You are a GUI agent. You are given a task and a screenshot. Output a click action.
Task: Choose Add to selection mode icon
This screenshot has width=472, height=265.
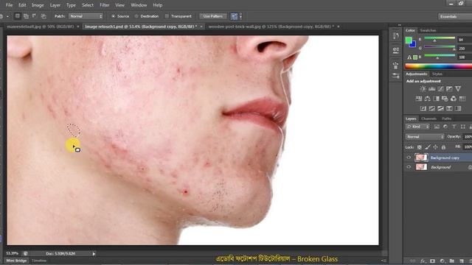(27, 16)
